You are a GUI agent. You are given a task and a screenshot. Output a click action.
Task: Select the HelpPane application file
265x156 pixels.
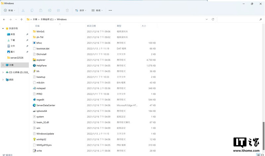[41, 65]
